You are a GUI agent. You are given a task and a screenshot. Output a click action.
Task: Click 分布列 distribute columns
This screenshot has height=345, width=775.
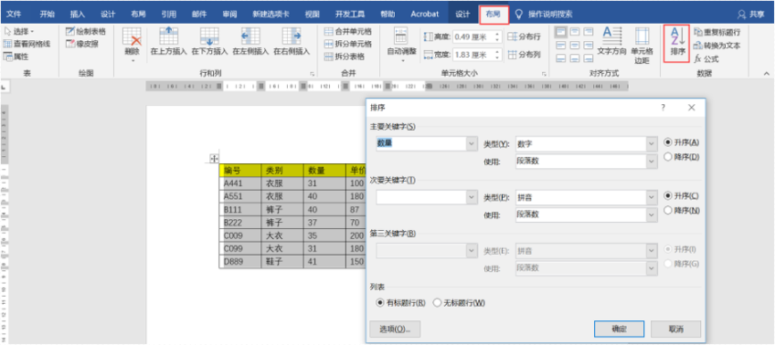(524, 54)
